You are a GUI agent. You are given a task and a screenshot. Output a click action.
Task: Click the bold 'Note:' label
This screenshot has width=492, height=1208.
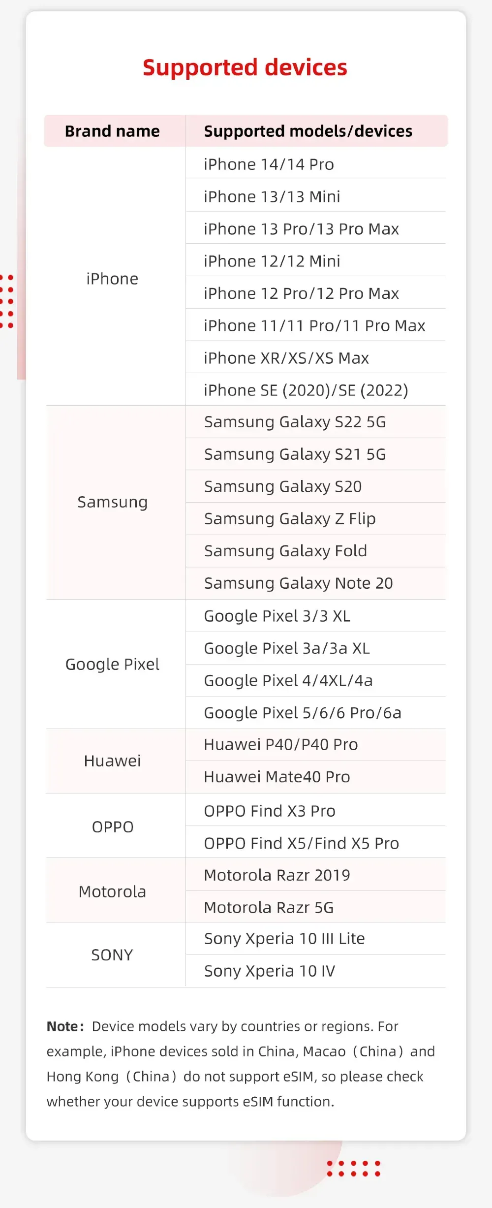(65, 1026)
